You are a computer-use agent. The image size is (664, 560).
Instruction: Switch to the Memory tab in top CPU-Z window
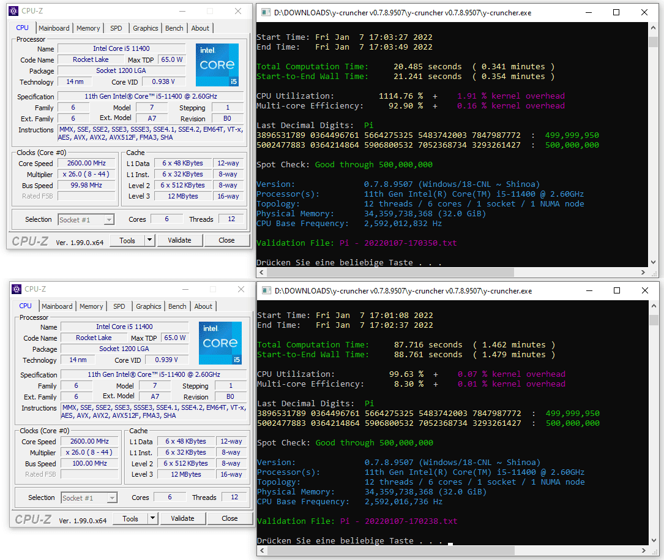click(x=88, y=28)
